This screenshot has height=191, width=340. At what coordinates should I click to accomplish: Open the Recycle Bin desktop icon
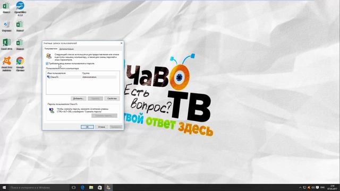[x=6, y=27]
